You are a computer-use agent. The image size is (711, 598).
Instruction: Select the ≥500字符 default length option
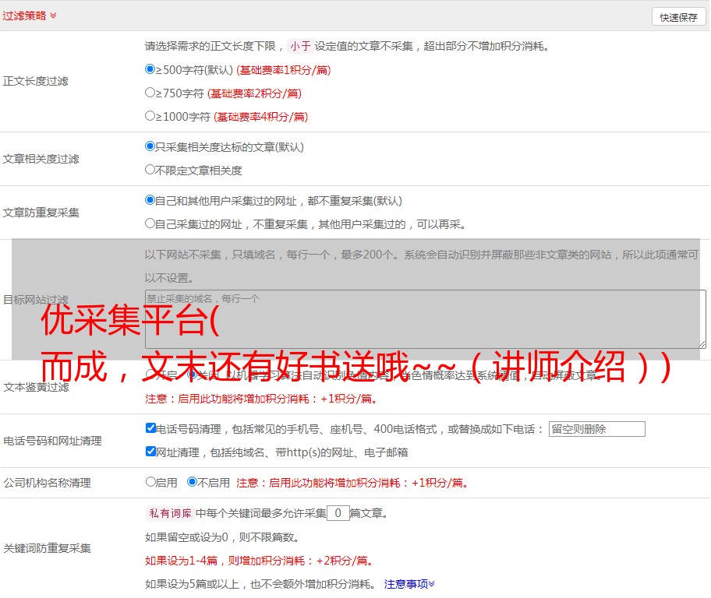point(150,69)
